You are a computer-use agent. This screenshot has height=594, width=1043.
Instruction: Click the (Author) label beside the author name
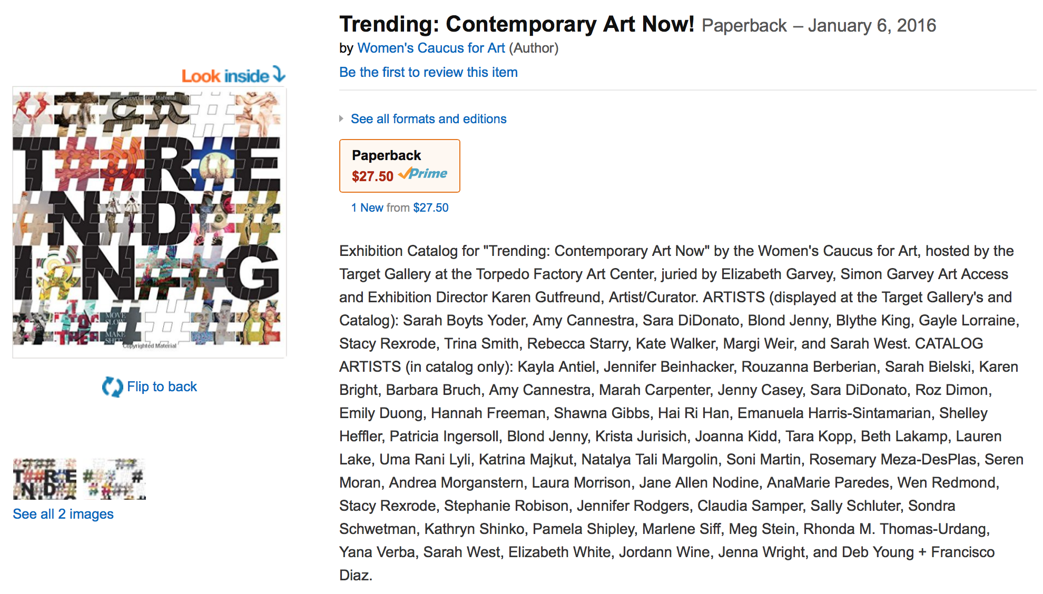[x=534, y=48]
